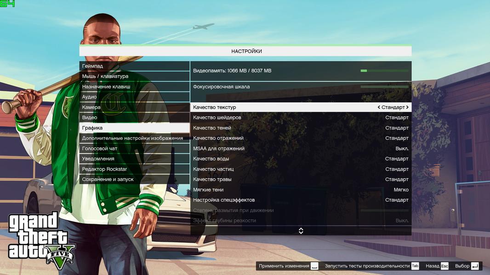
Task: Click the Стандарт value of Качество воды
Action: (x=397, y=159)
